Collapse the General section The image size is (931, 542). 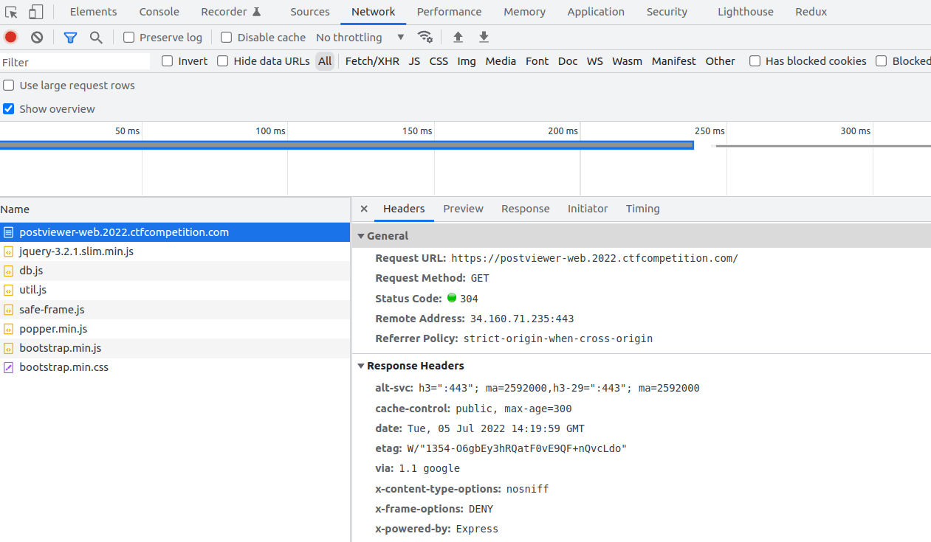[361, 236]
